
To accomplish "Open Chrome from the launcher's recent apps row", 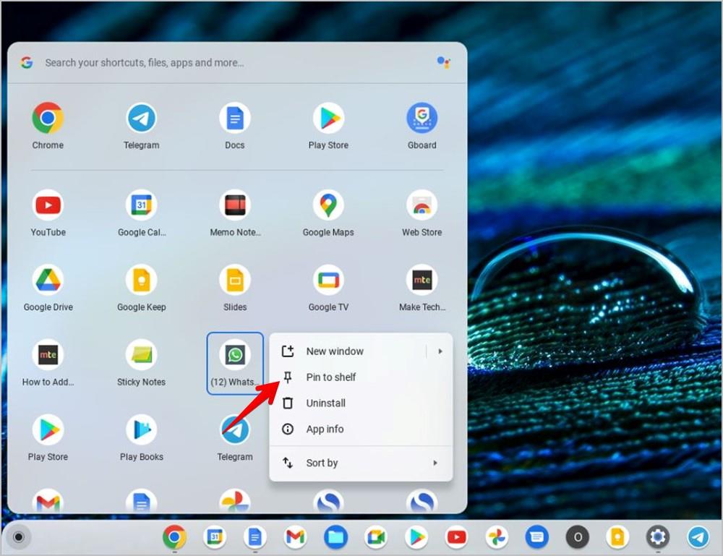I will pos(48,118).
